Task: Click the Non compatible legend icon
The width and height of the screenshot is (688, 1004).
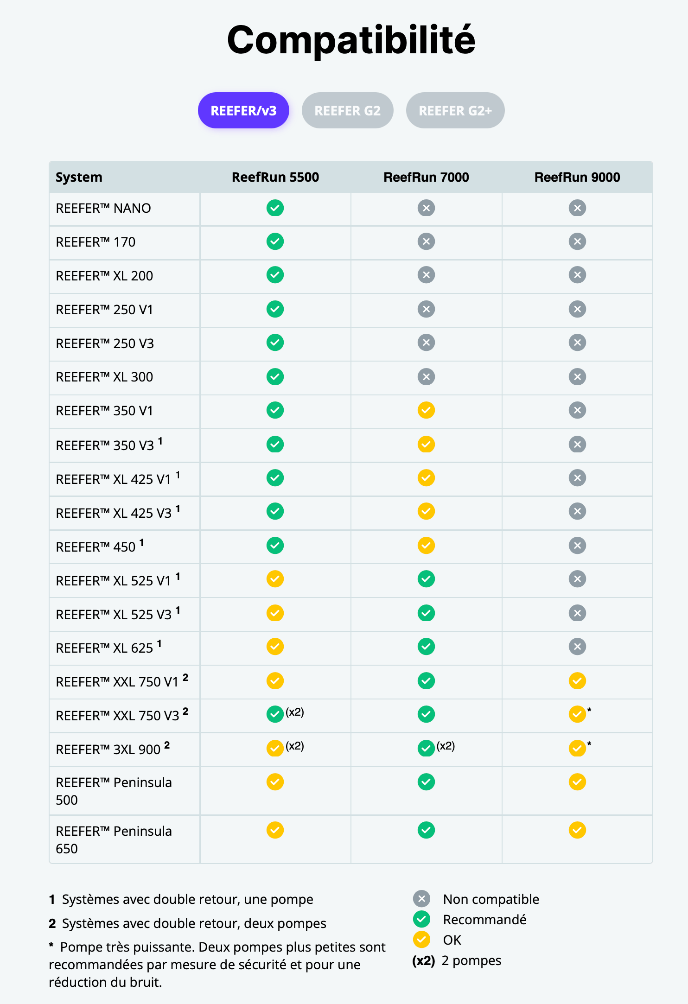Action: coord(421,899)
